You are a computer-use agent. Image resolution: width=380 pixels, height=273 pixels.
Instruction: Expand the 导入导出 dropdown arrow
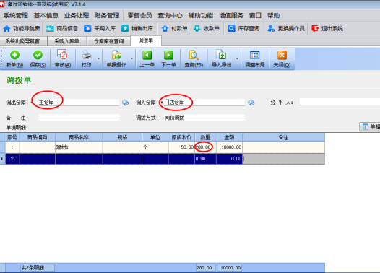(x=237, y=58)
